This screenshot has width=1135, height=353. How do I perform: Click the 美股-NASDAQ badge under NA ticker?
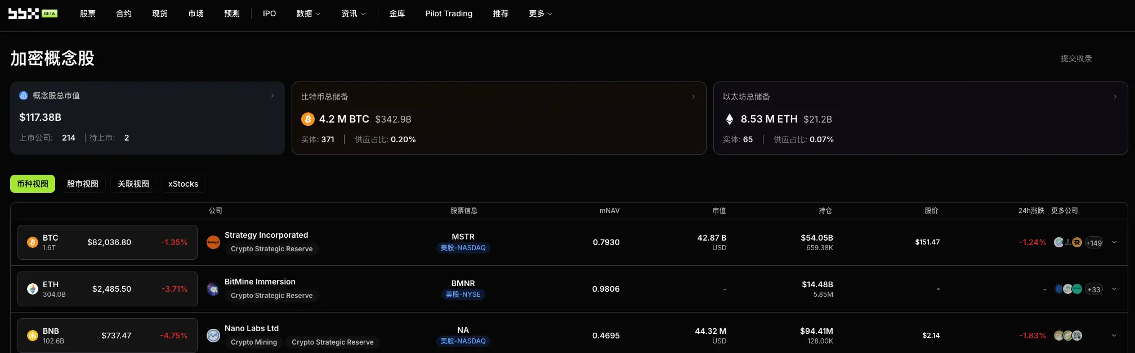[463, 341]
